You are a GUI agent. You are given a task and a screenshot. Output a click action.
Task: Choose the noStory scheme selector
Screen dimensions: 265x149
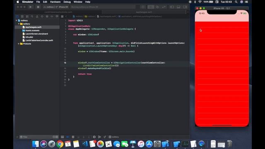[x=48, y=7]
